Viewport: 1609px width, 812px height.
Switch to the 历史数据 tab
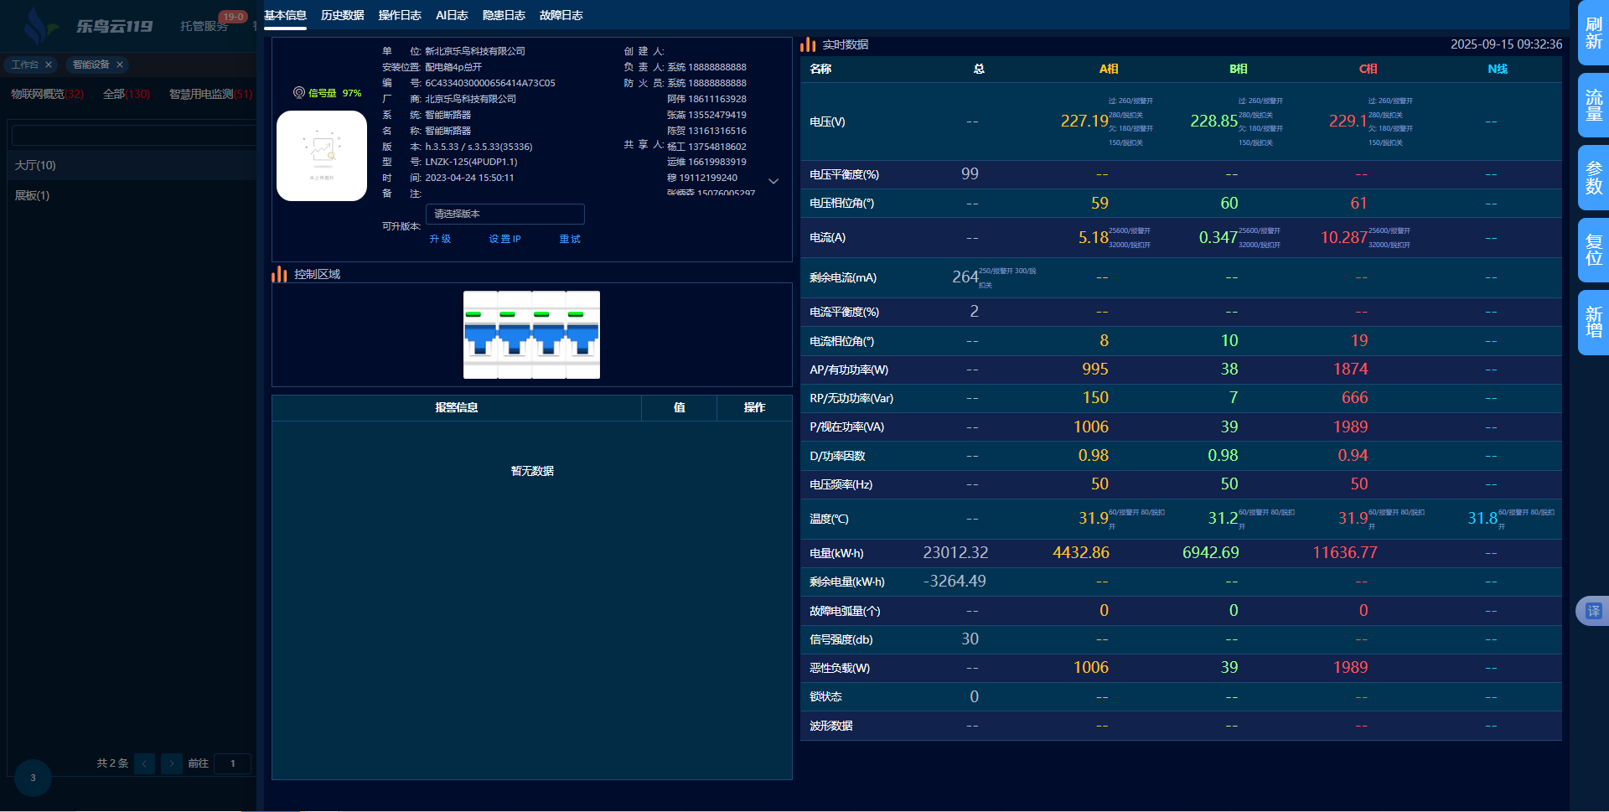click(x=342, y=15)
